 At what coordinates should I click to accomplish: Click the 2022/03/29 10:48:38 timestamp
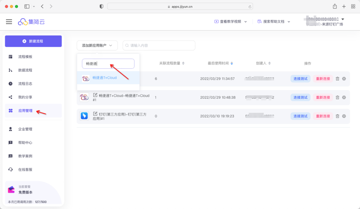pos(218,98)
